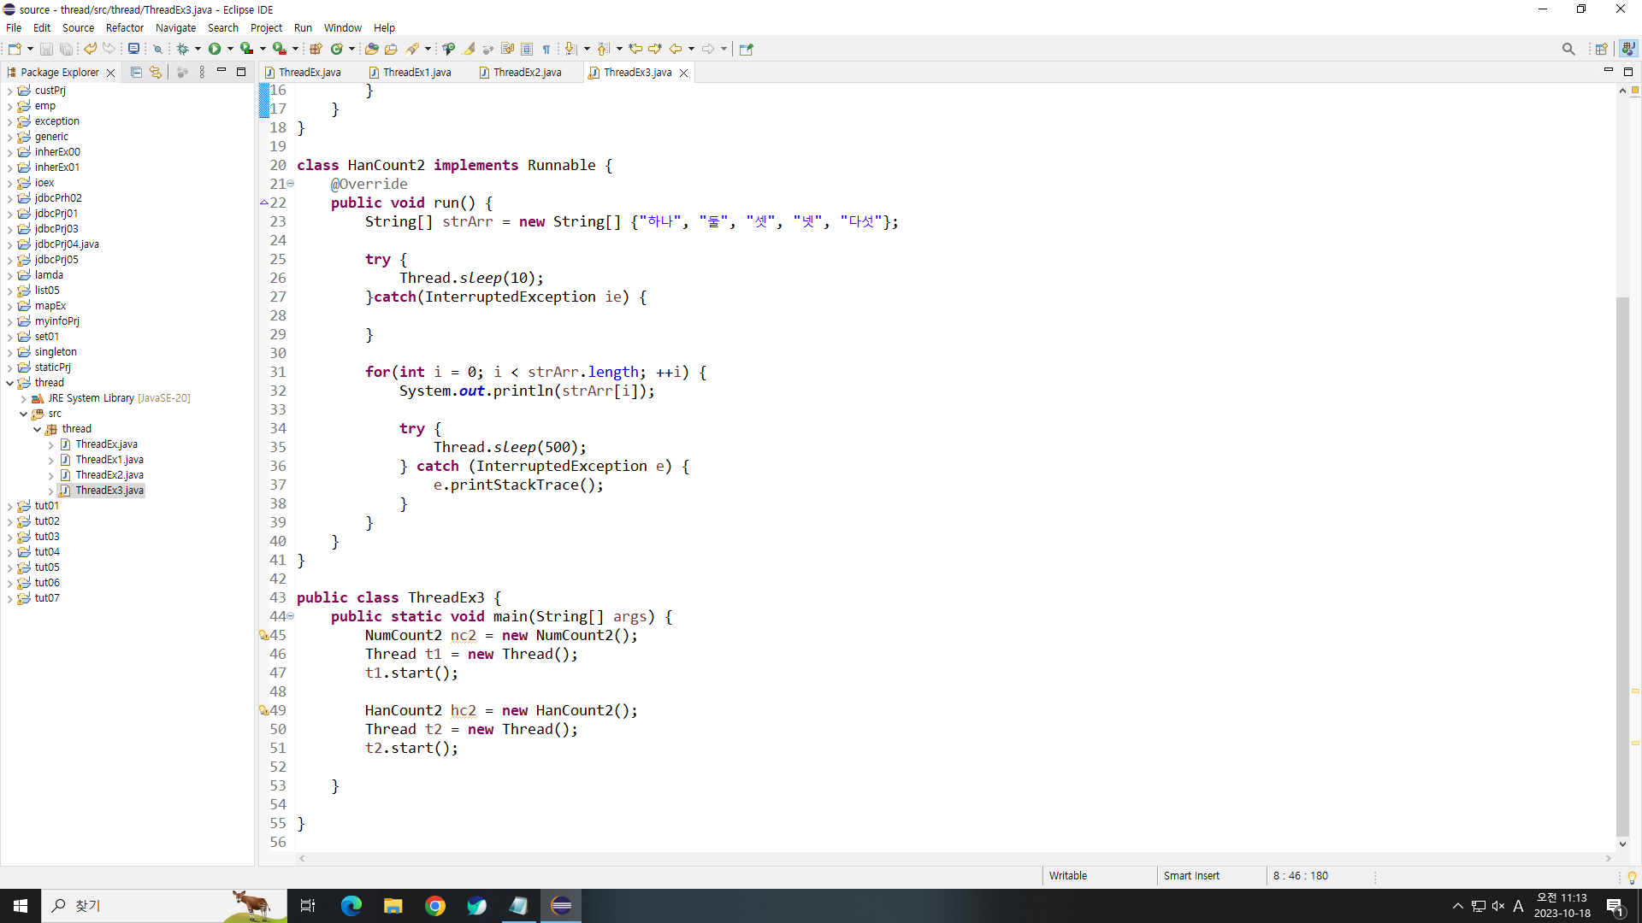
Task: Expand the JRE System Library node
Action: [24, 398]
